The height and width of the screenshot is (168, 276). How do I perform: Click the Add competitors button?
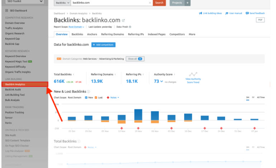pos(103,45)
